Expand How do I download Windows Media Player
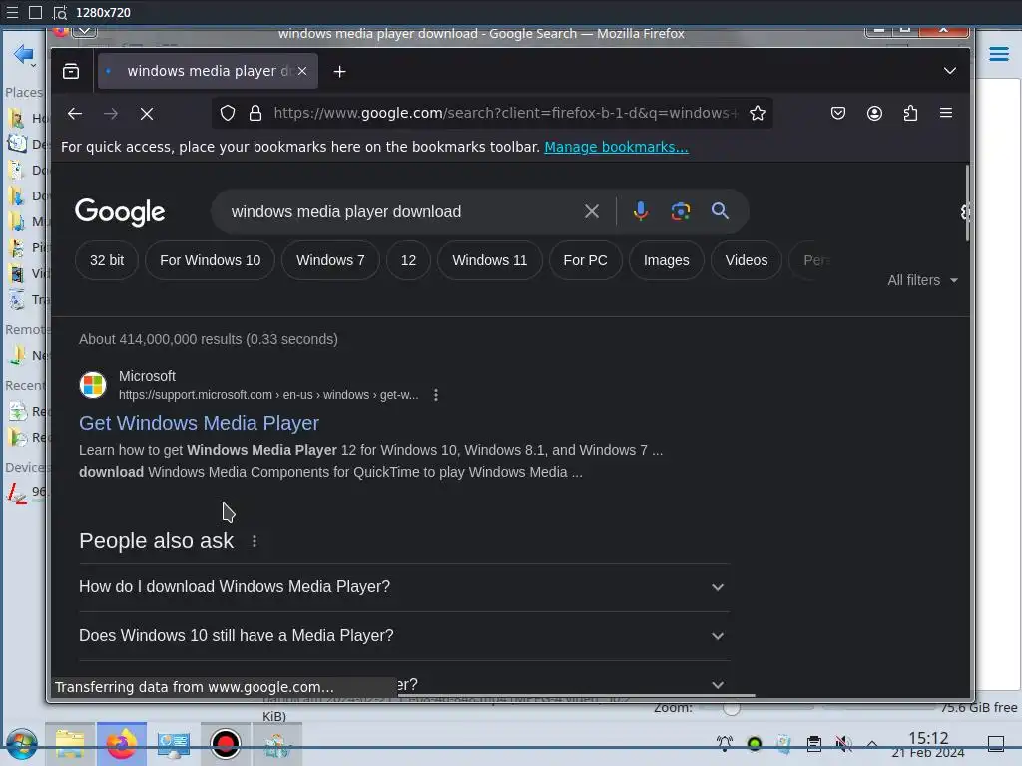This screenshot has height=766, width=1022. pos(404,587)
